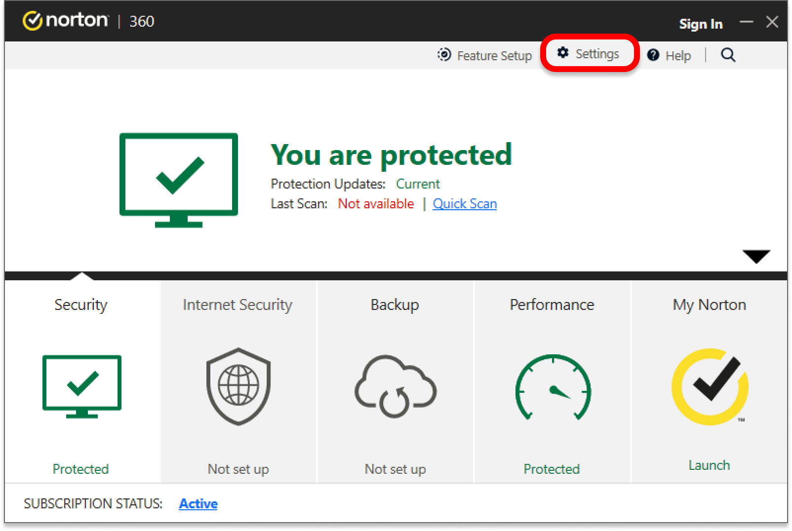The width and height of the screenshot is (792, 531).
Task: Click Sign In at top right
Action: point(700,24)
